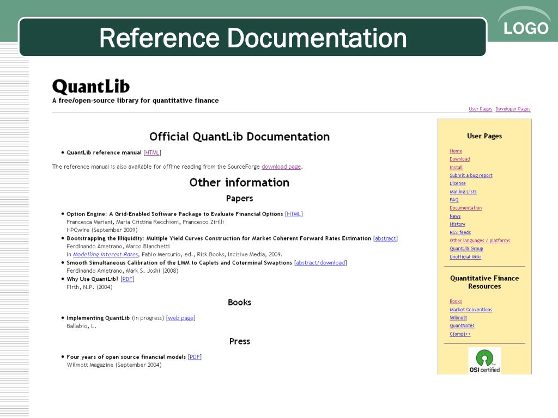Open the FAQ link
The width and height of the screenshot is (558, 418).
click(454, 200)
